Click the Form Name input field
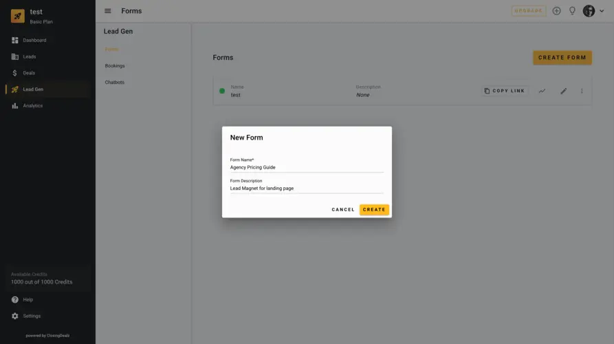614x344 pixels. 307,167
